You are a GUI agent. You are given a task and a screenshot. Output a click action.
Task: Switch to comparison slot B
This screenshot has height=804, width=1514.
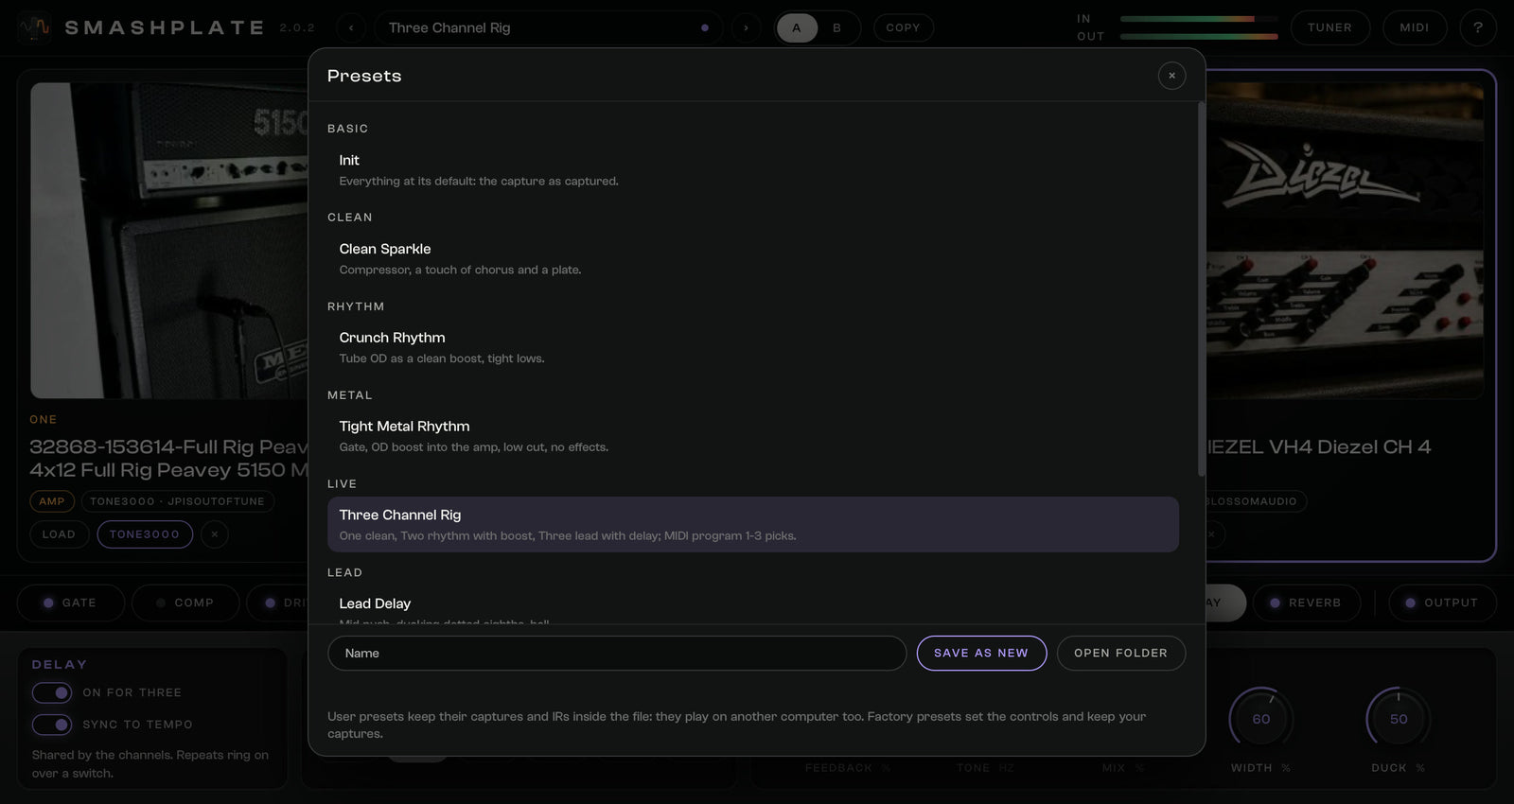point(836,27)
